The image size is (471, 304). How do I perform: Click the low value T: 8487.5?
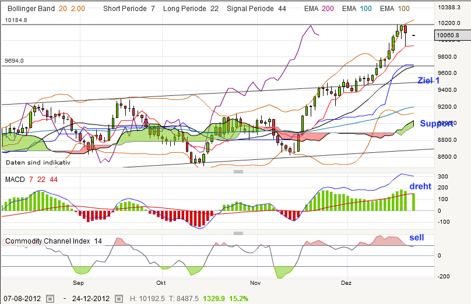point(184,299)
